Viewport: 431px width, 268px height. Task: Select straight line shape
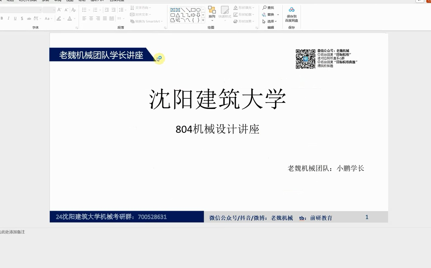click(x=183, y=10)
